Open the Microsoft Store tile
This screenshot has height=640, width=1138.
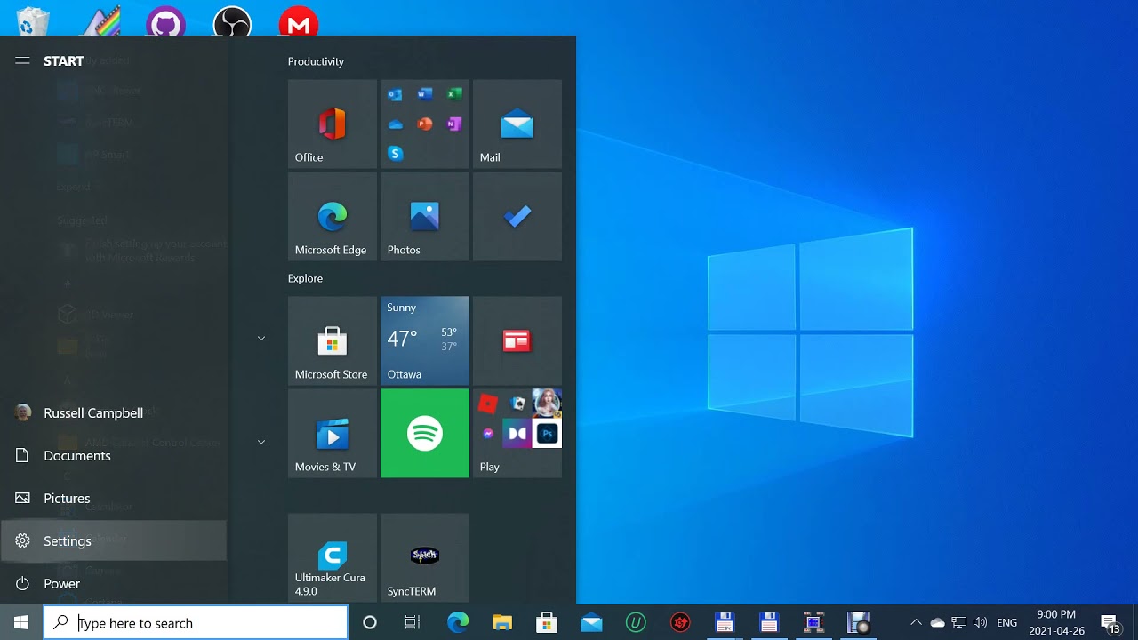(x=333, y=341)
